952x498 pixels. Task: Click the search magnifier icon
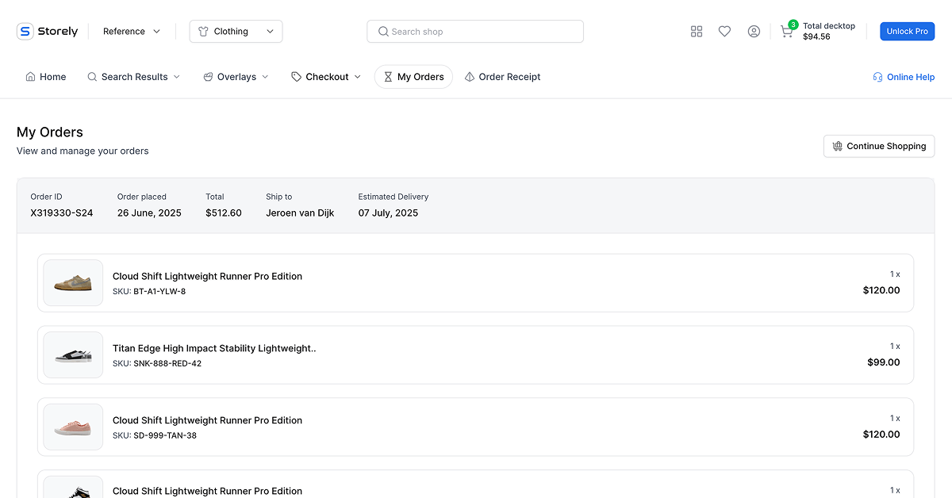(383, 32)
